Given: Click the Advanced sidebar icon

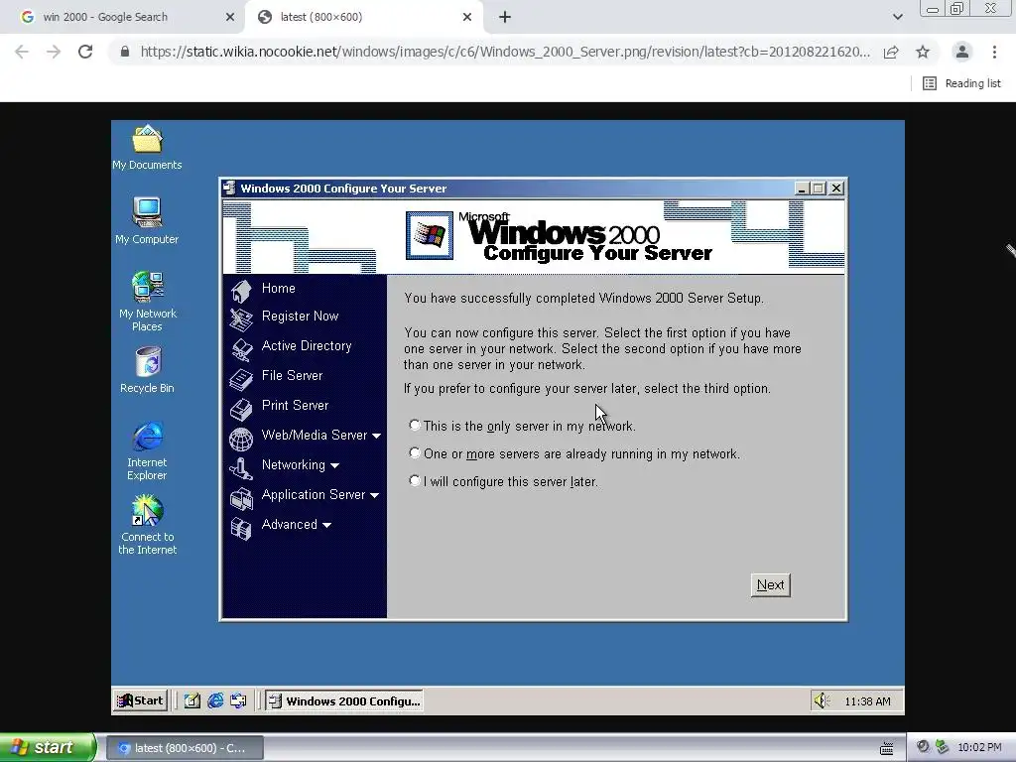Looking at the screenshot, I should 241,528.
